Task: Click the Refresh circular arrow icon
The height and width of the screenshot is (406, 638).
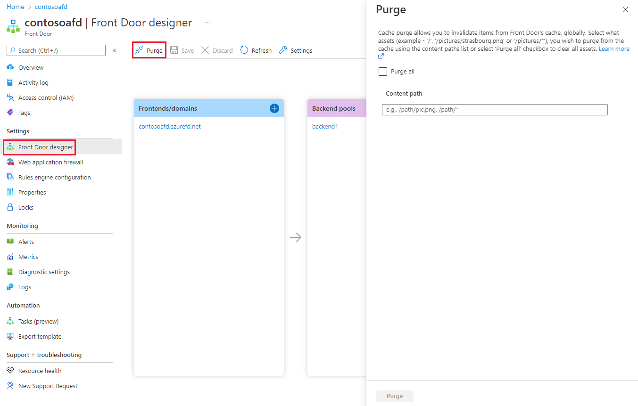Action: pyautogui.click(x=244, y=50)
